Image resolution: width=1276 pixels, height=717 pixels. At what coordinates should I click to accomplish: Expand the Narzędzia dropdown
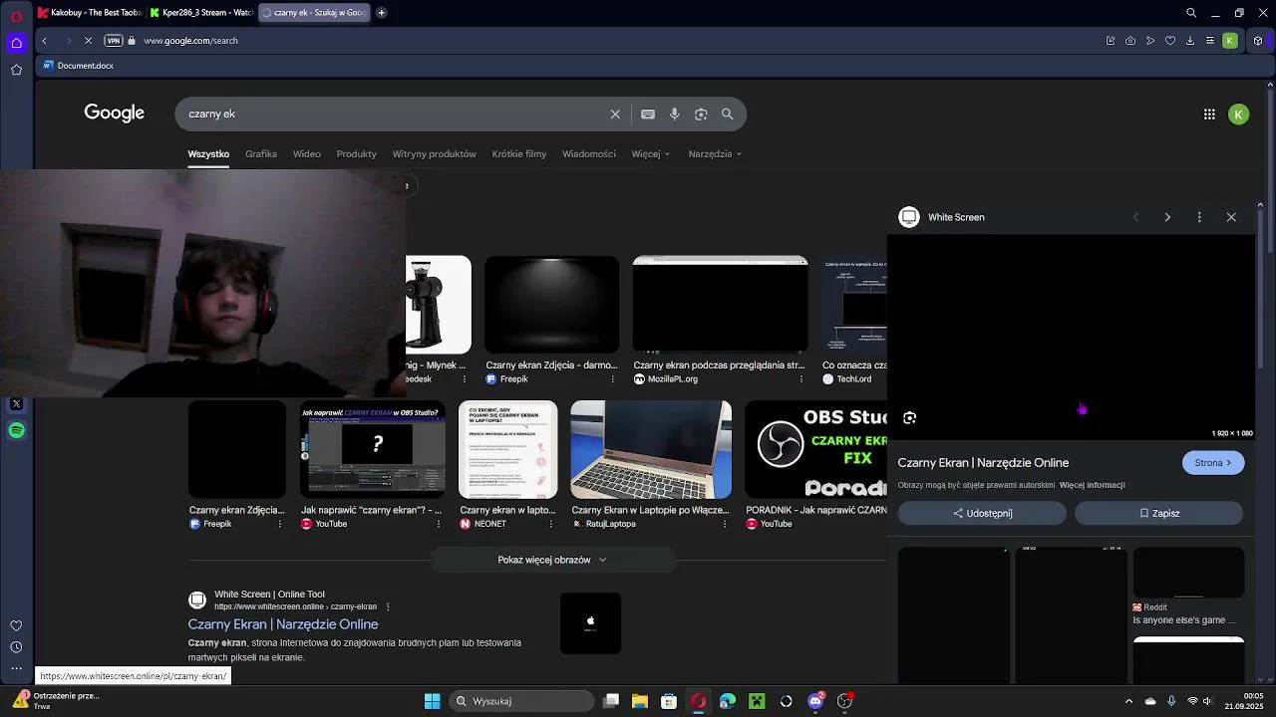coord(715,154)
